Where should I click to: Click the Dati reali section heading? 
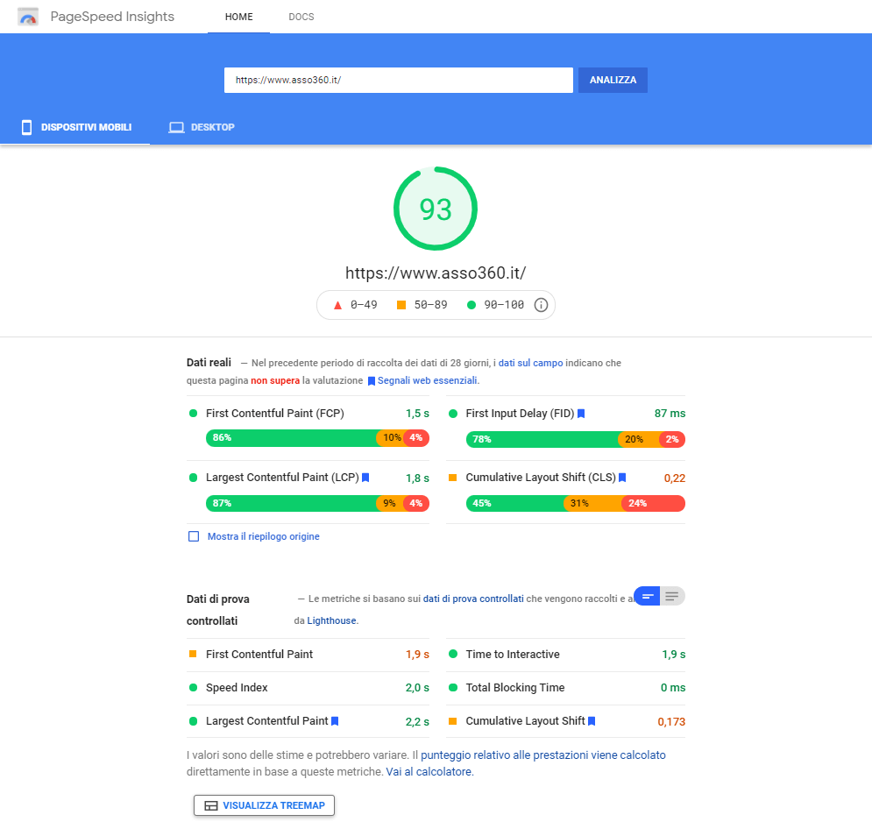click(209, 363)
